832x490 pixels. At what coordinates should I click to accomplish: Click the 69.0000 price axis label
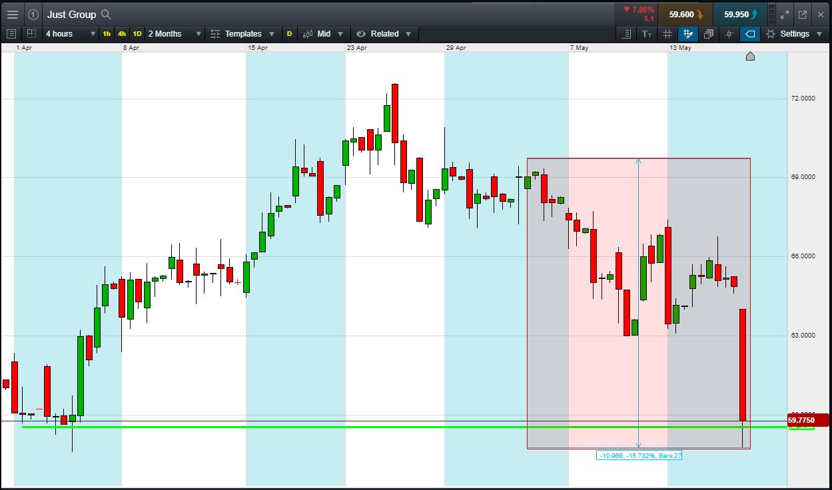(x=804, y=177)
